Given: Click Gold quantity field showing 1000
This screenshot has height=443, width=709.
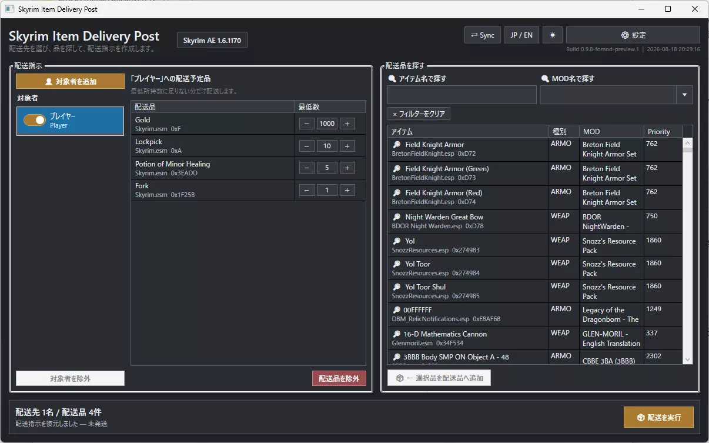Looking at the screenshot, I should (x=327, y=124).
